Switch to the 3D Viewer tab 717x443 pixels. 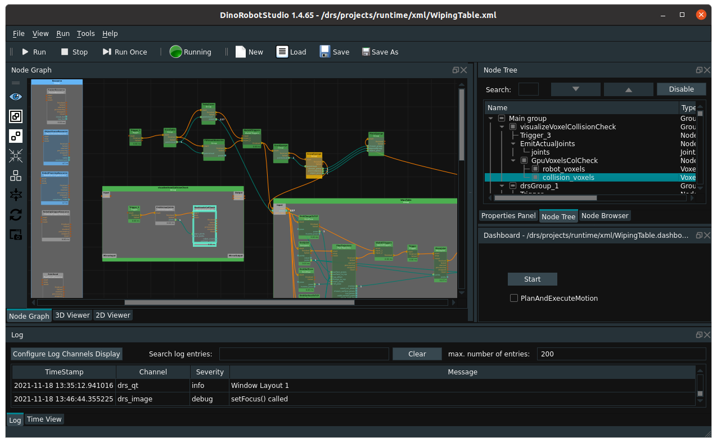tap(73, 315)
